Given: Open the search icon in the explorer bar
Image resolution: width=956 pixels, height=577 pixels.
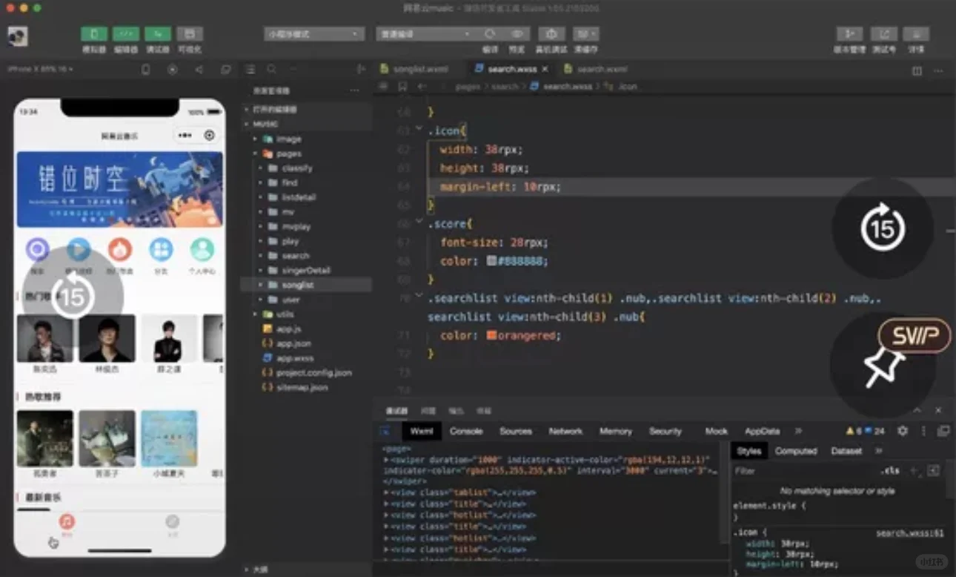Looking at the screenshot, I should pyautogui.click(x=272, y=69).
